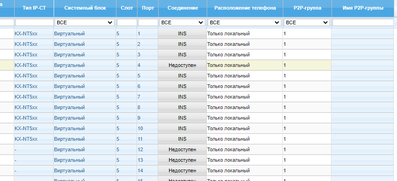Screen dimensions: 397x181
Task: Select KX-NT5xx cell in port 11 row
Action: (34, 139)
